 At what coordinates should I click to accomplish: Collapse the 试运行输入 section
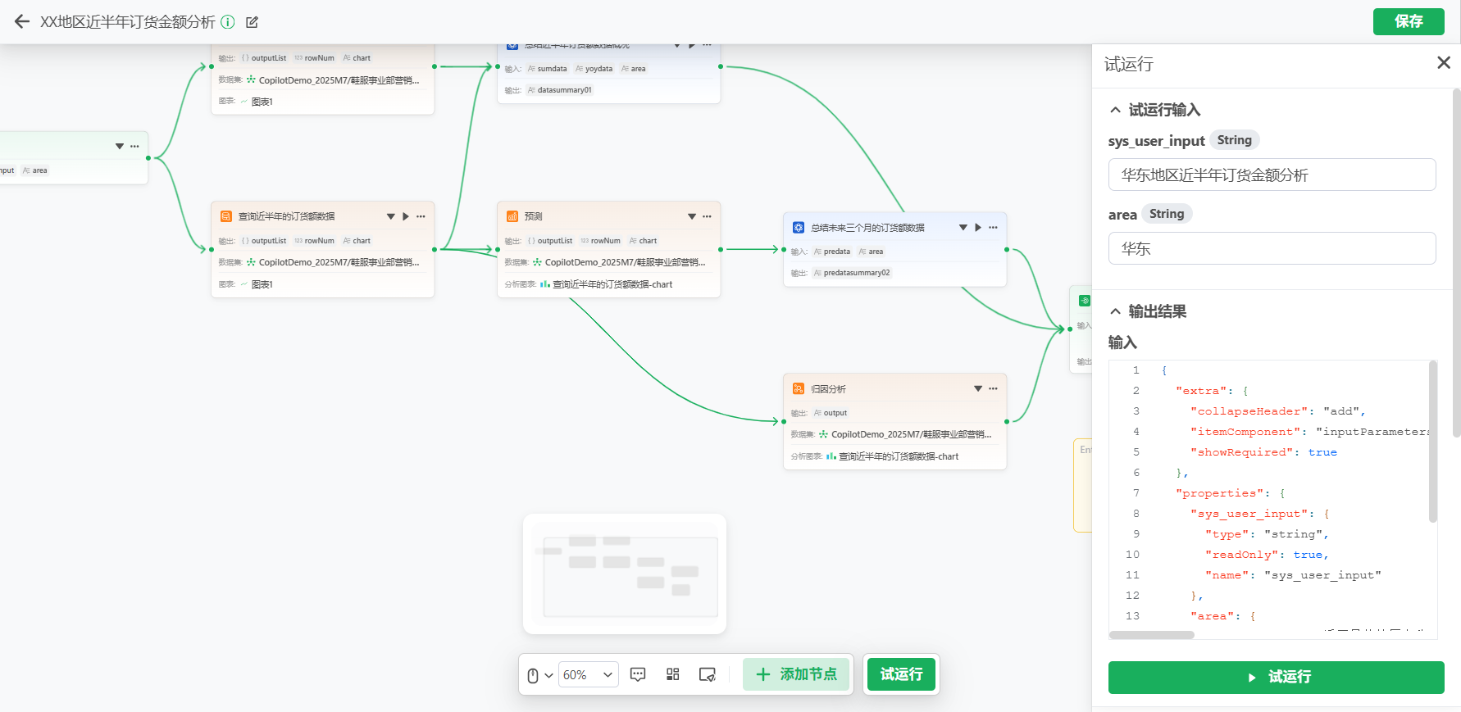[x=1115, y=110]
